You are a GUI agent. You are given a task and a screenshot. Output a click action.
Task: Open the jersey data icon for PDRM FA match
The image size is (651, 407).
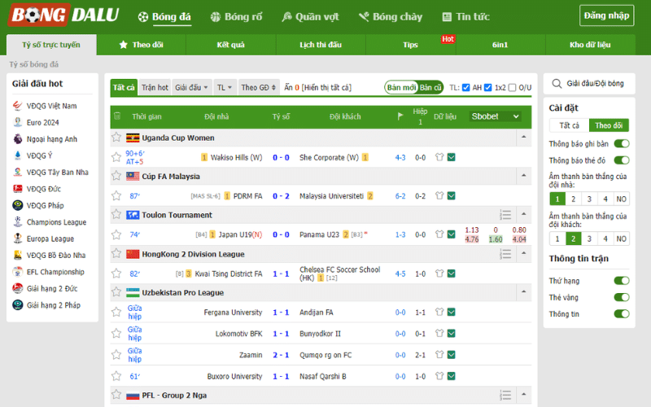coord(439,195)
